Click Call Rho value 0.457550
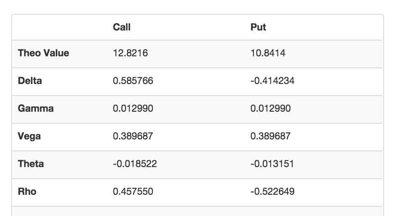Image resolution: width=397 pixels, height=216 pixels. coord(133,192)
